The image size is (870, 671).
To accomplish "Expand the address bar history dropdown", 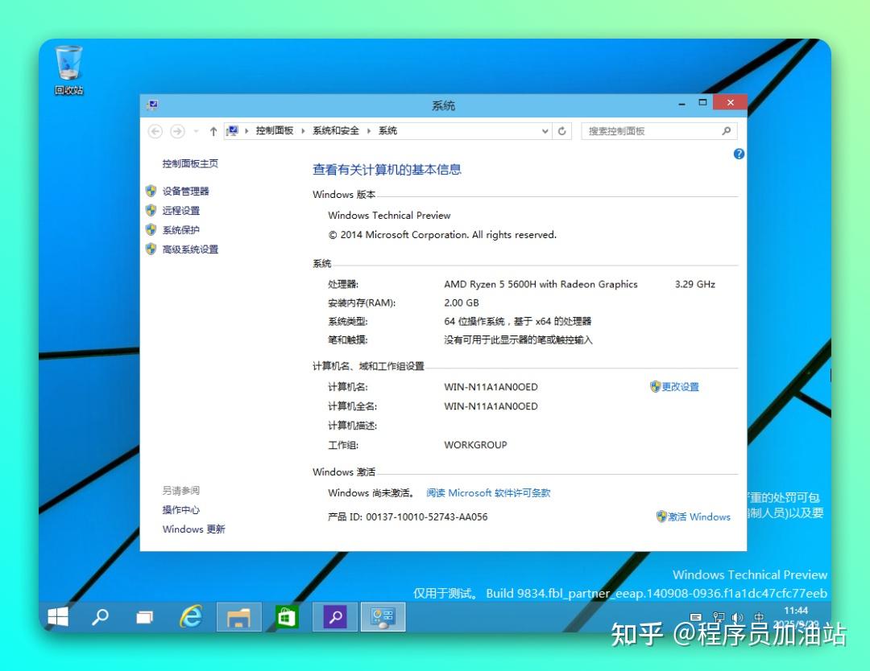I will click(x=545, y=130).
